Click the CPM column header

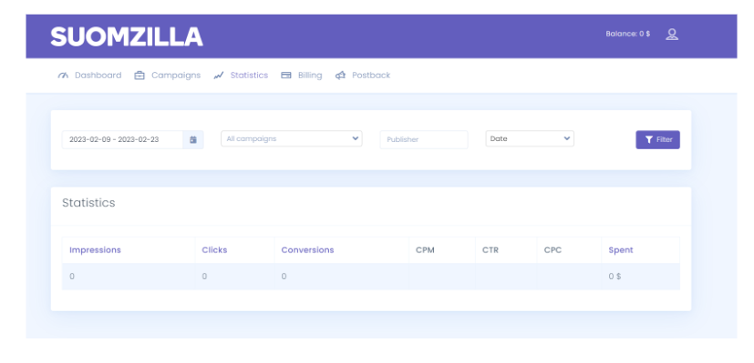tap(425, 250)
